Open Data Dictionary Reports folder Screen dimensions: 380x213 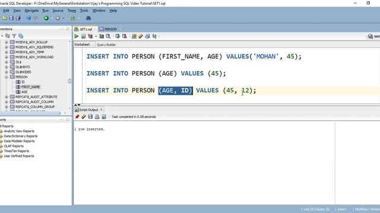click(x=21, y=136)
